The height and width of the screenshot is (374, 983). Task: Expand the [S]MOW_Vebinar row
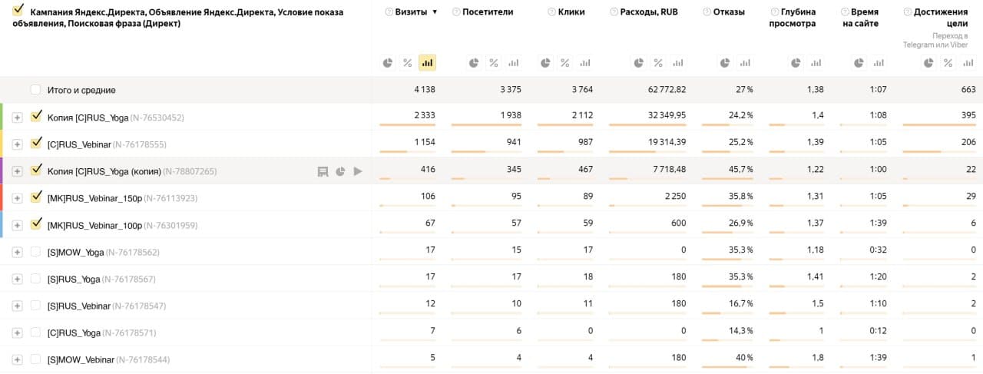[17, 359]
